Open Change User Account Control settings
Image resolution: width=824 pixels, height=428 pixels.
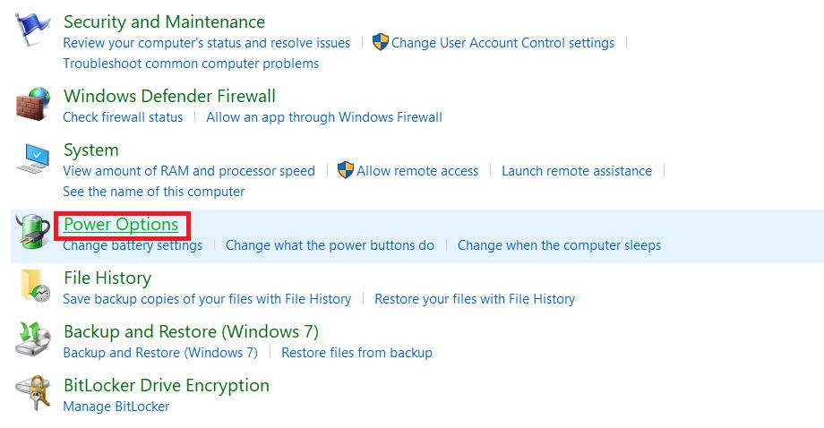coord(502,43)
